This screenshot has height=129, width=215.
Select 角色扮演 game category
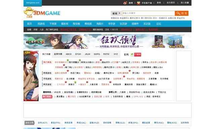coord(69,123)
